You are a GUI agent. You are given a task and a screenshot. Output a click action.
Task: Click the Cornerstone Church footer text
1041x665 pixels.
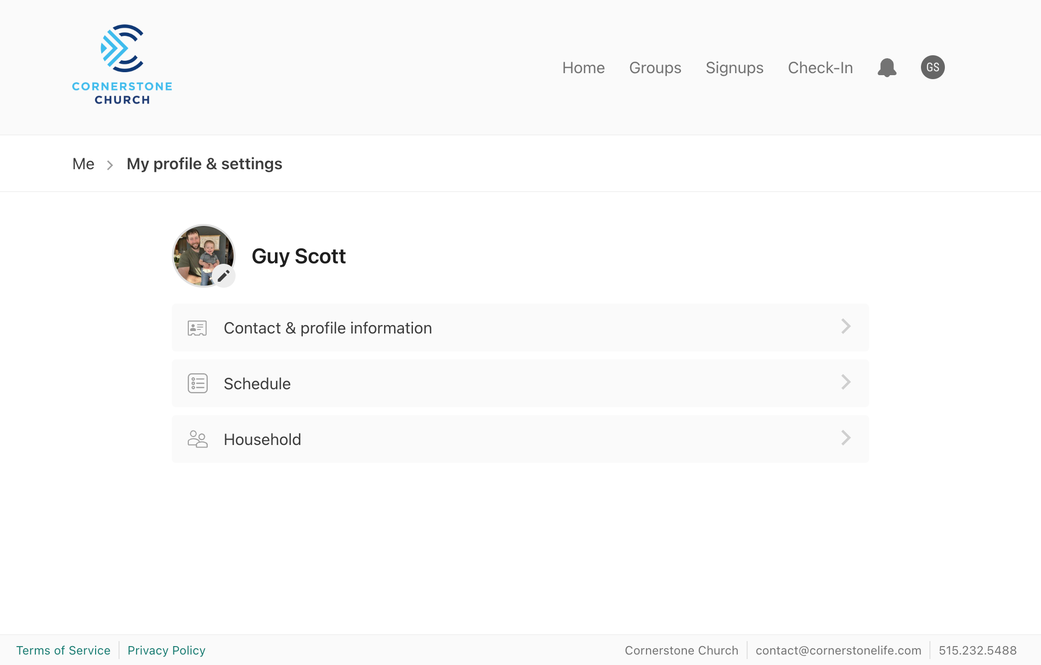point(681,651)
